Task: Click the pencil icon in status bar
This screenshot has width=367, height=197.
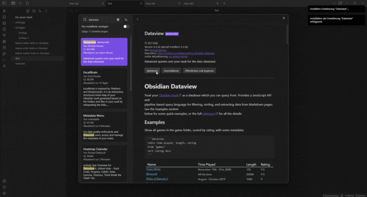Action: click(342, 196)
